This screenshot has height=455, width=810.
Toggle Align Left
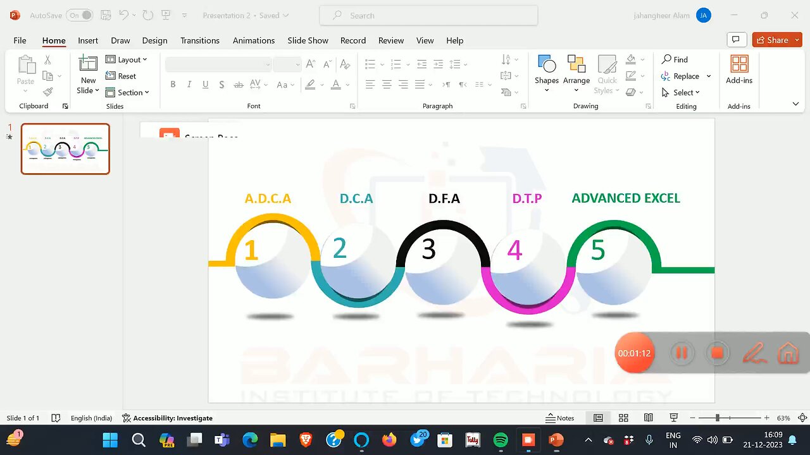(370, 85)
